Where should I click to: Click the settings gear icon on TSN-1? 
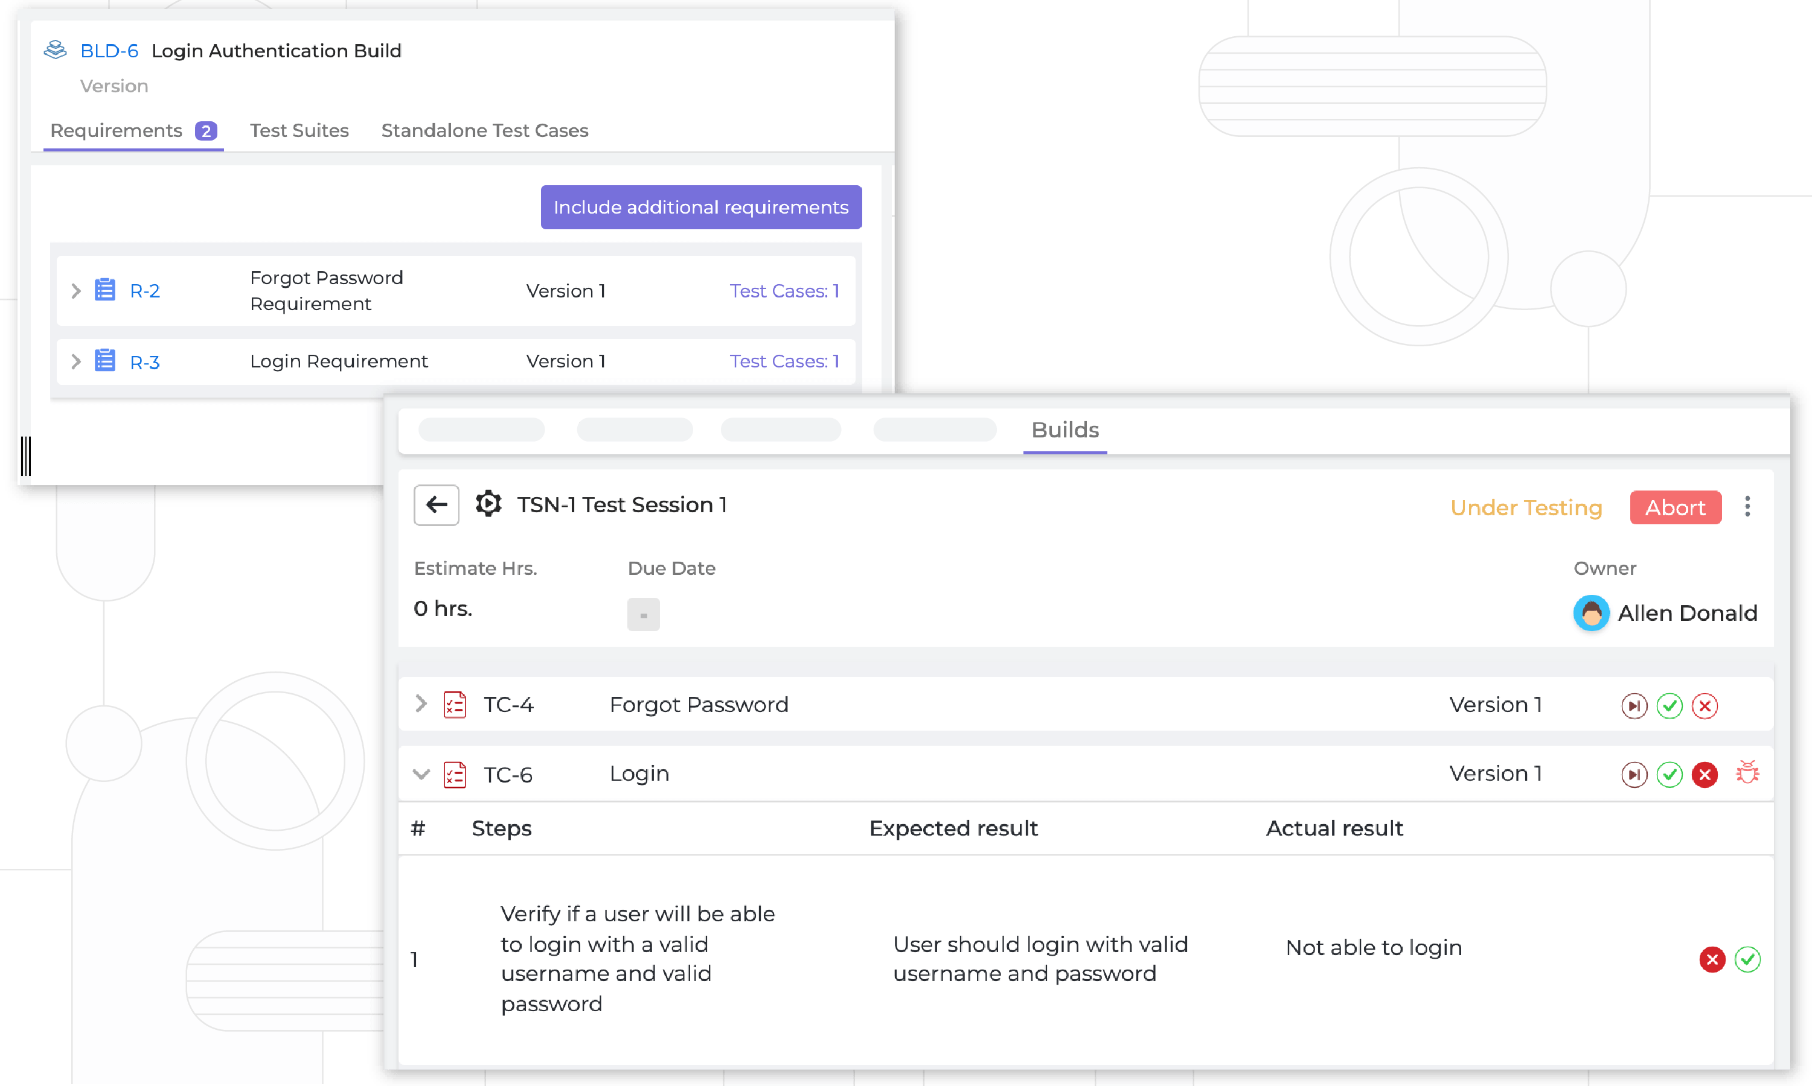490,504
